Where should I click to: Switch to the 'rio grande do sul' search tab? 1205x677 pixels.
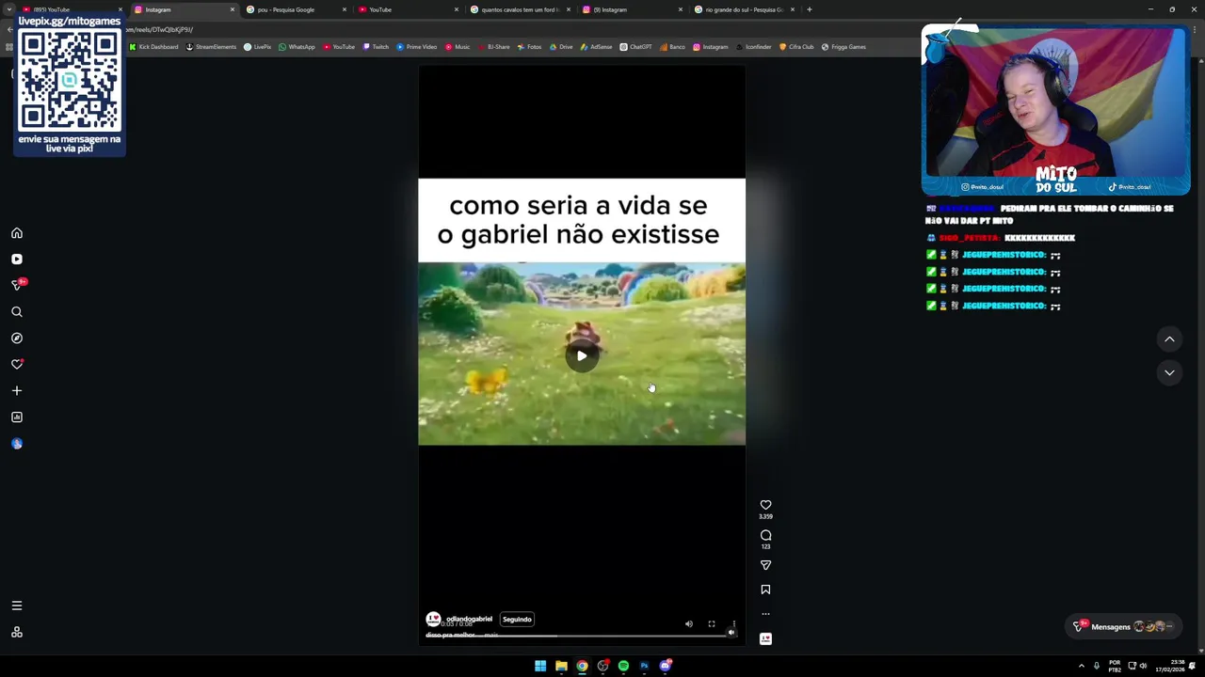point(744,9)
